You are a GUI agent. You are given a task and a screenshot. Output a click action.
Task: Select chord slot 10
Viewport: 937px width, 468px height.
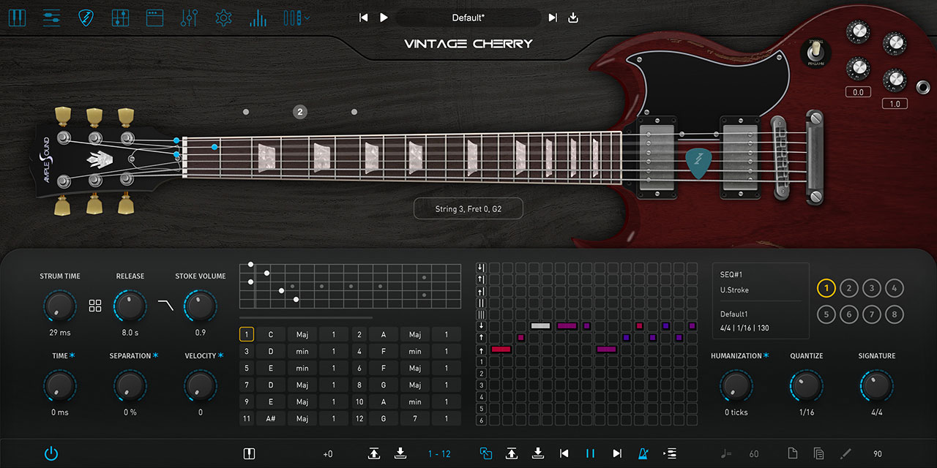coord(359,402)
